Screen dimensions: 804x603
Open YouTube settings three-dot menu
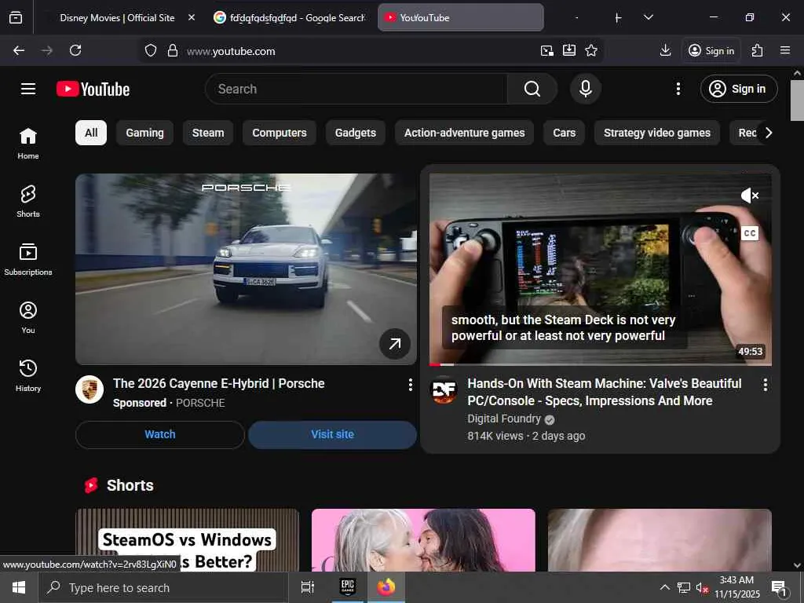tap(678, 90)
